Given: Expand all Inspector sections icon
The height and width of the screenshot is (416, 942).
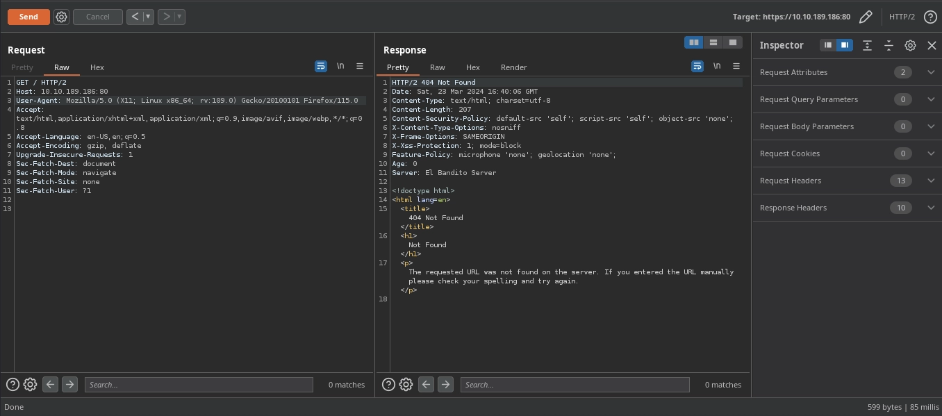Looking at the screenshot, I should (867, 45).
